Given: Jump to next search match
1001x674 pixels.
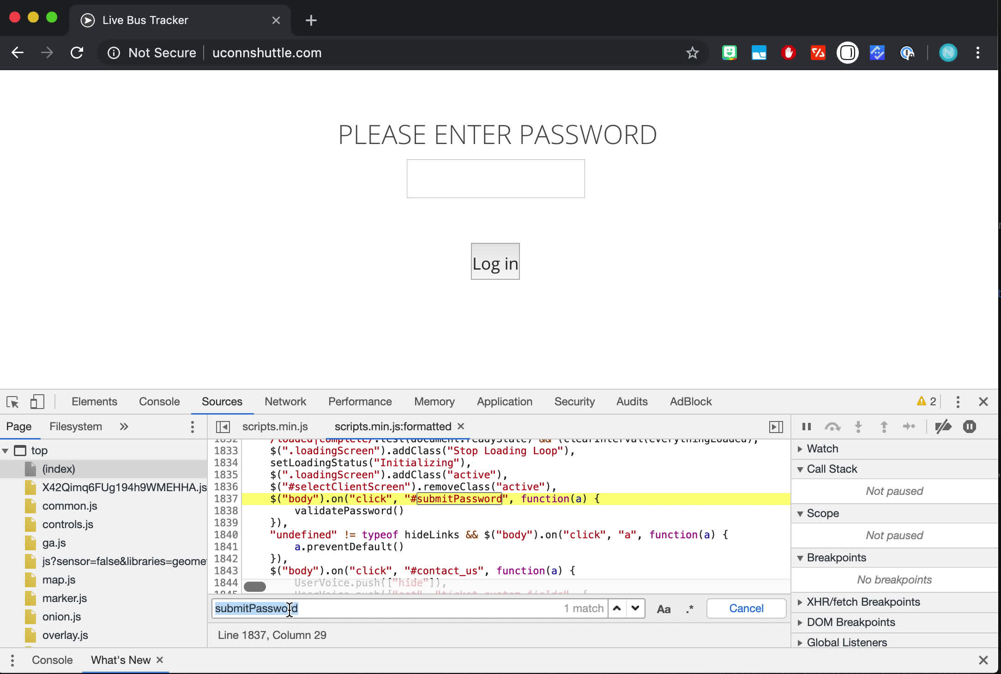Looking at the screenshot, I should pyautogui.click(x=635, y=608).
